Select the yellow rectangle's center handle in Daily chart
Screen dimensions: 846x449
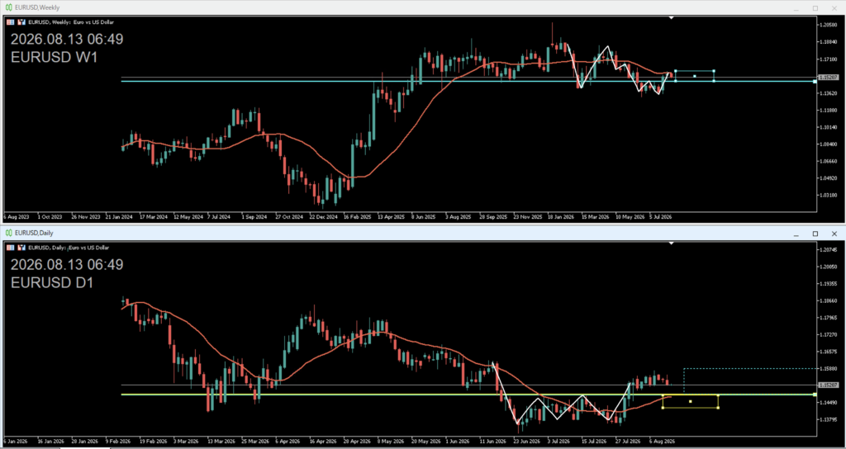[691, 401]
